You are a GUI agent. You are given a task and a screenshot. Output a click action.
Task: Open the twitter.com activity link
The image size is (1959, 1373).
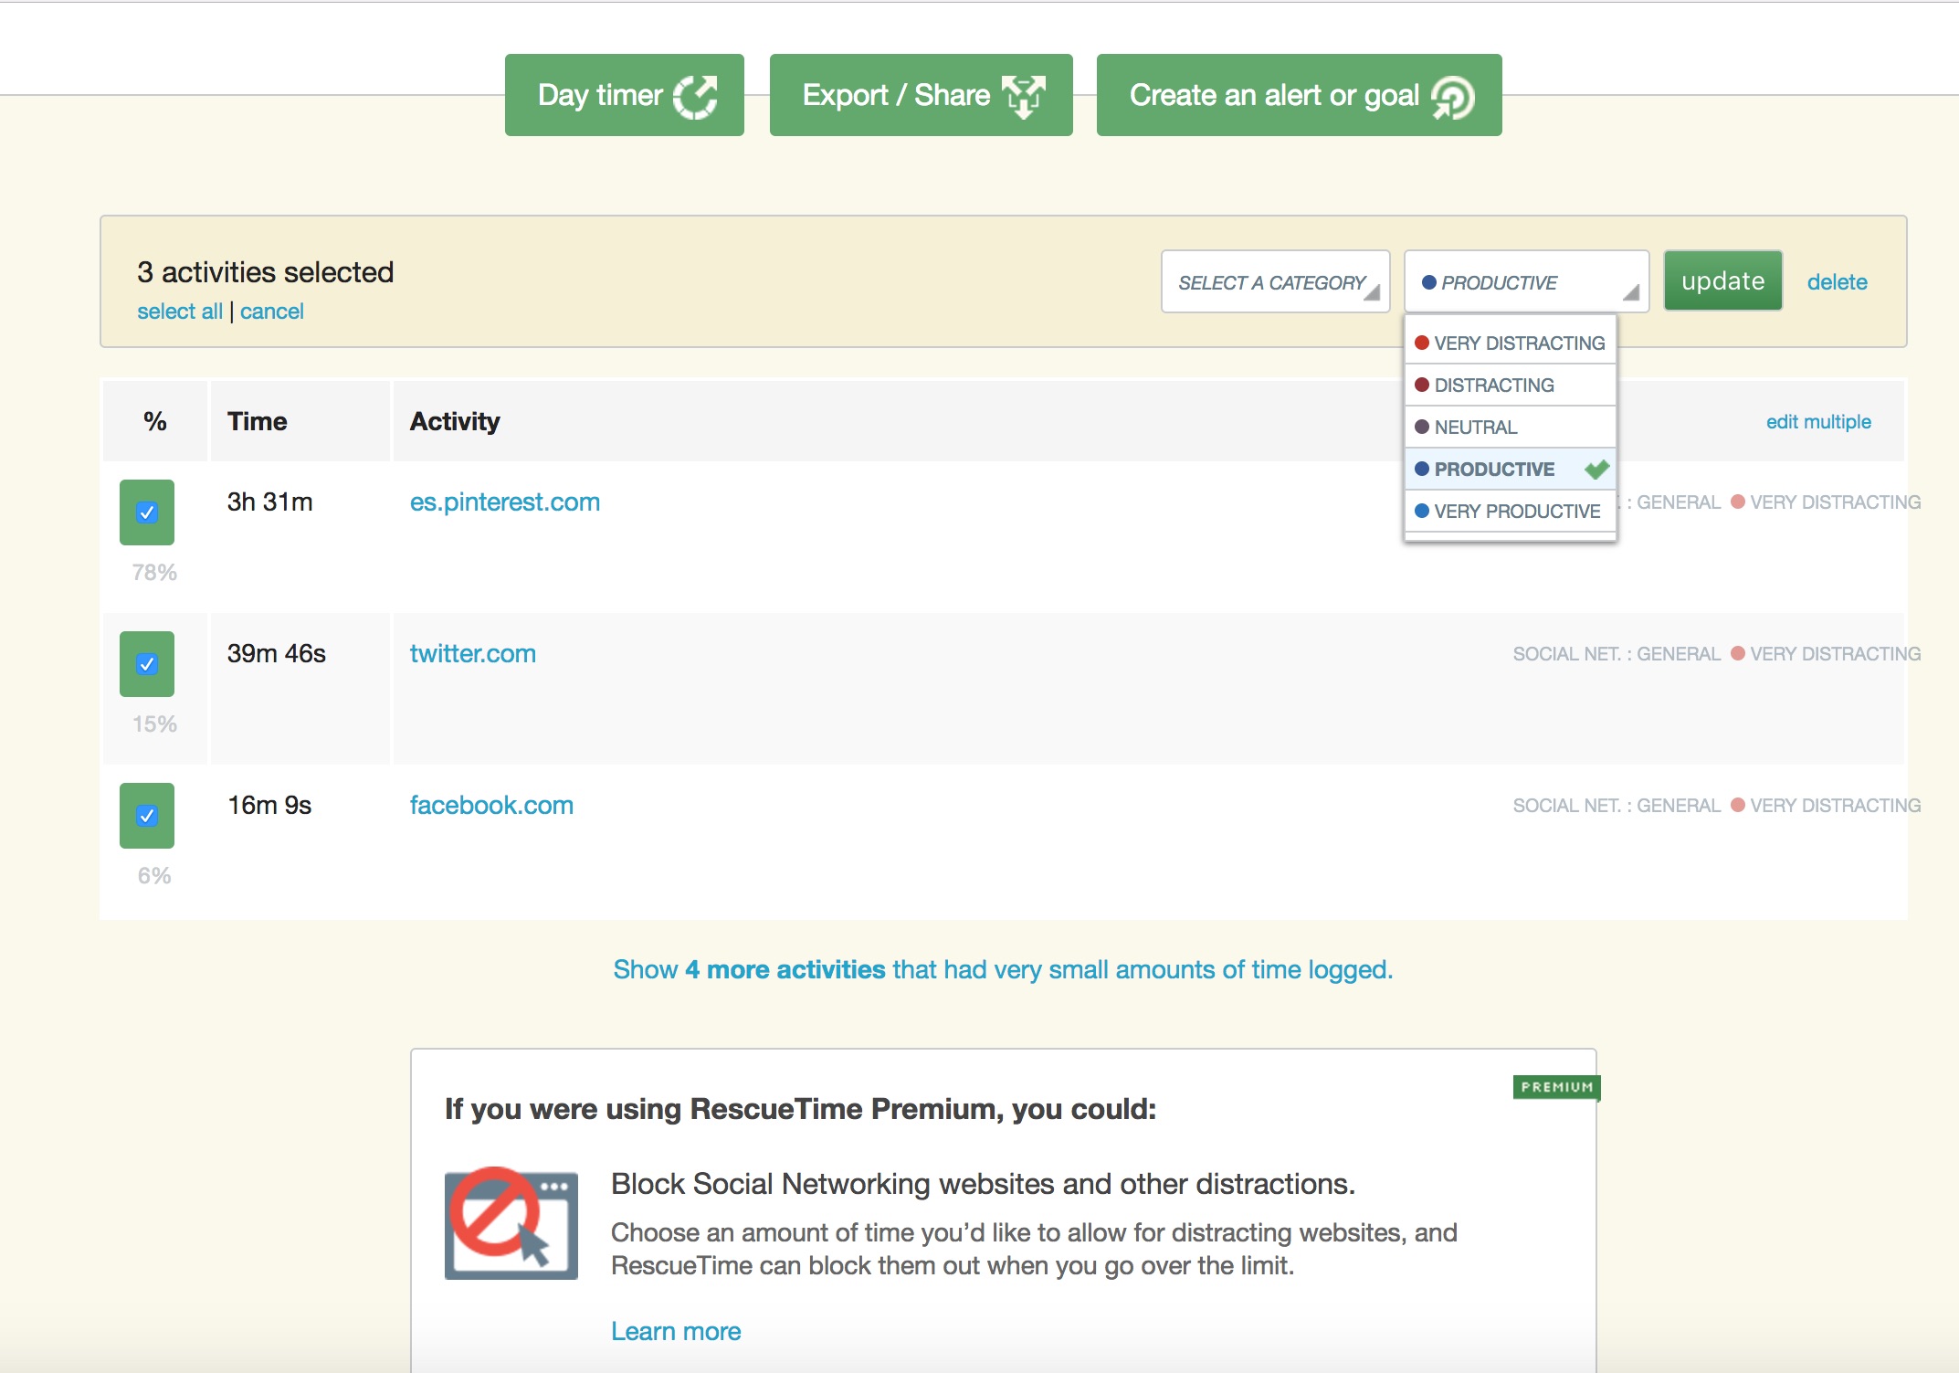[x=473, y=654]
